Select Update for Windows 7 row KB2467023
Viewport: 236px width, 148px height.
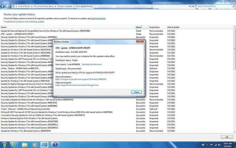pos(90,131)
